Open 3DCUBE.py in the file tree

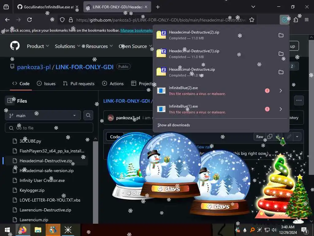click(x=30, y=141)
